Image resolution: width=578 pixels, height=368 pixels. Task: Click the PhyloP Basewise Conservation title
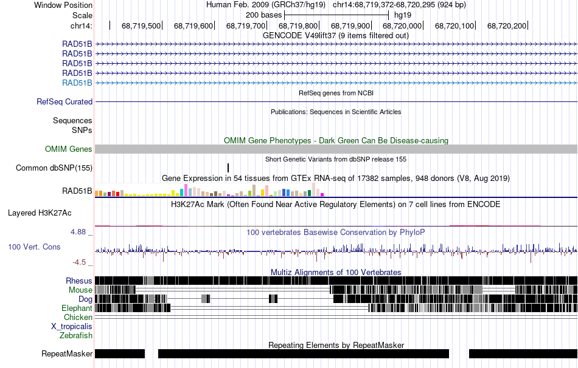click(336, 232)
